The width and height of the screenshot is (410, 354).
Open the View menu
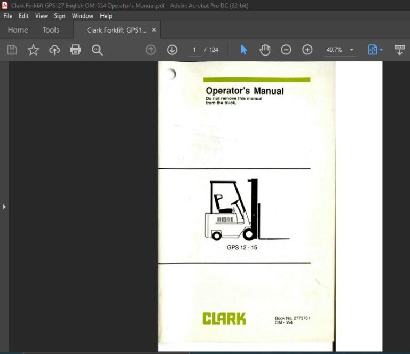[41, 16]
